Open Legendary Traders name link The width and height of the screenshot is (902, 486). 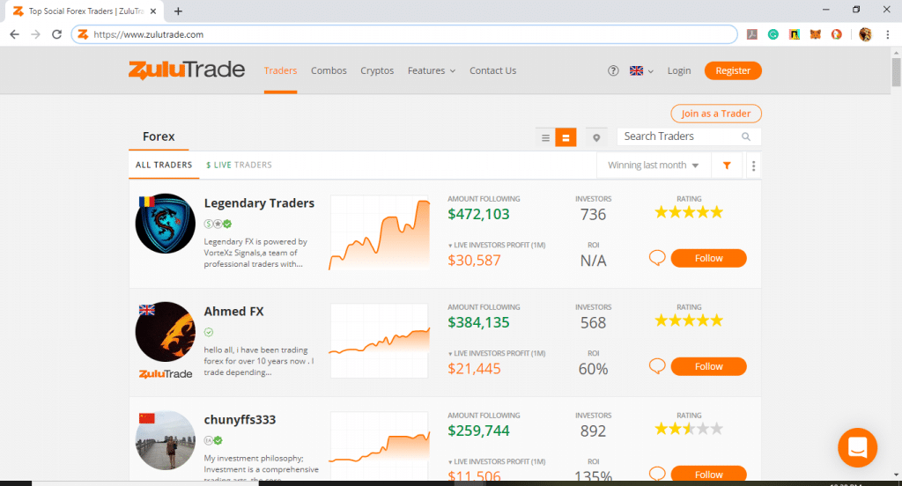click(259, 203)
